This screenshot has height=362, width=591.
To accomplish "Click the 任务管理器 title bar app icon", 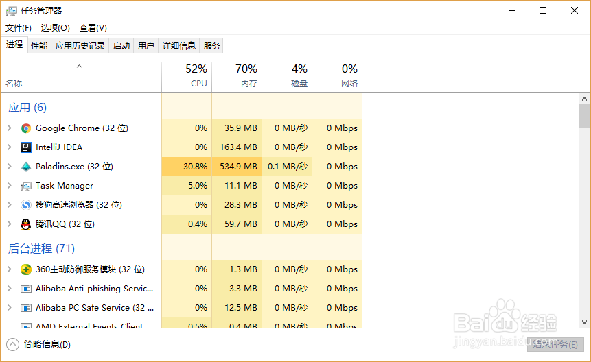I will pos(11,11).
